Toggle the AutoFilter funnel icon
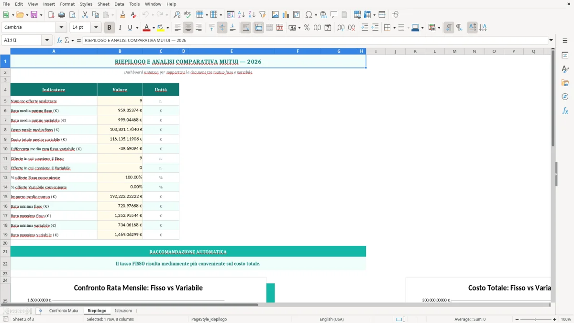This screenshot has width=574, height=323. pyautogui.click(x=262, y=15)
